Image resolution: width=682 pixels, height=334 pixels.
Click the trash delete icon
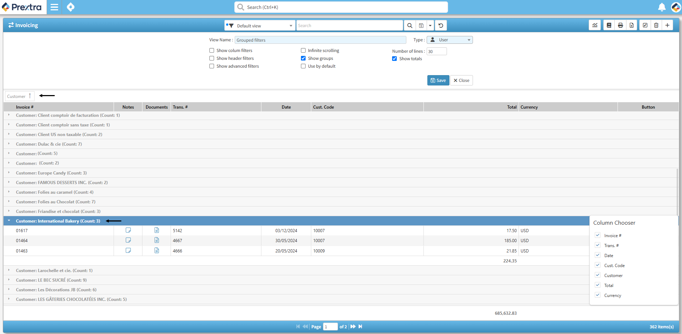pos(656,25)
